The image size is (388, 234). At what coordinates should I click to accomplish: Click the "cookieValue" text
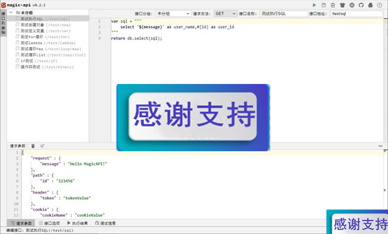click(90, 215)
